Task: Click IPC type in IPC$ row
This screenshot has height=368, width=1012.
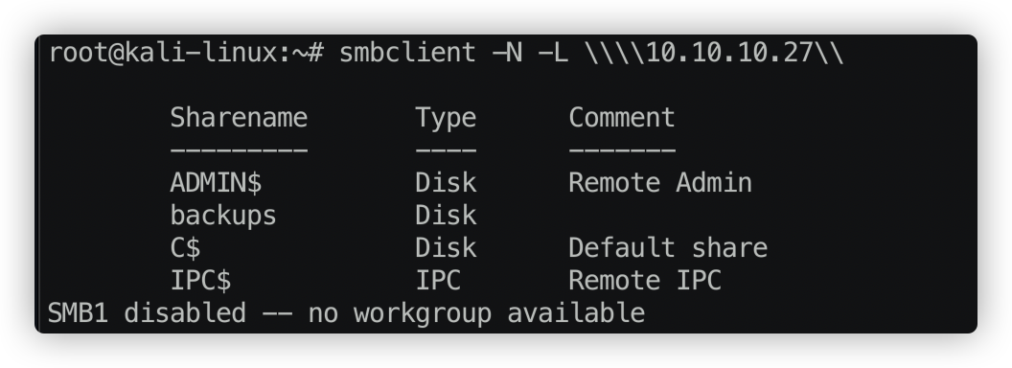Action: coord(438,281)
